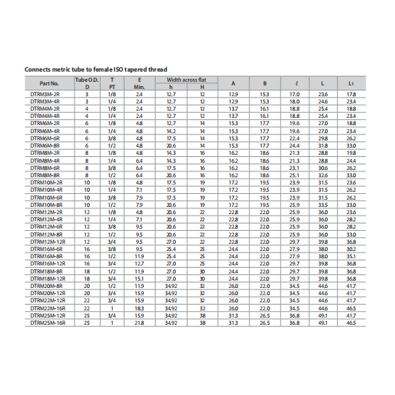Click part number DTRM25M-16R

(x=48, y=323)
